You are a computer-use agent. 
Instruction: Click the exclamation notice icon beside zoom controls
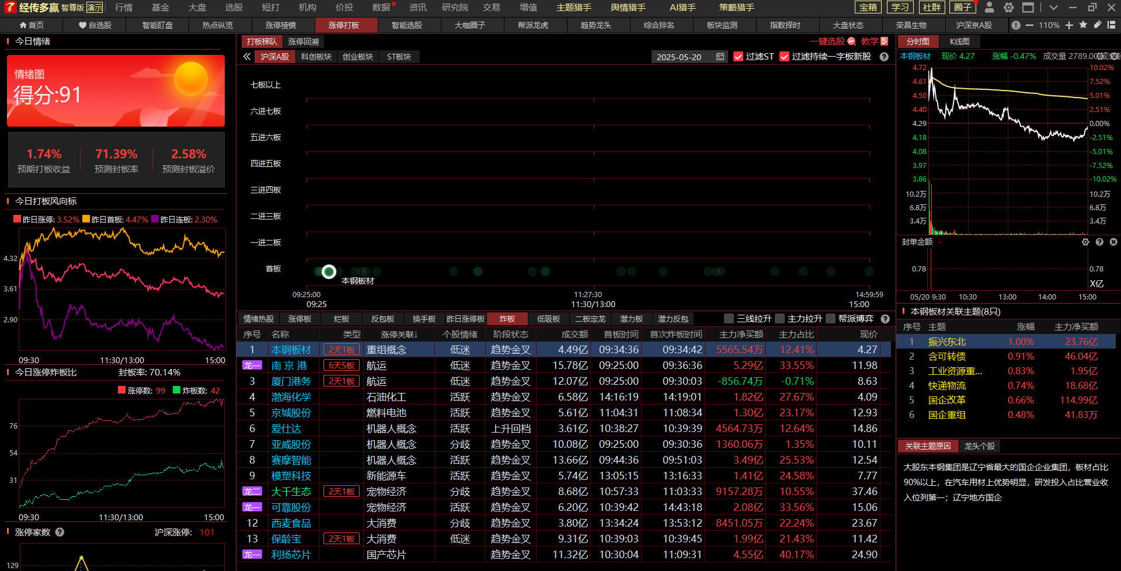click(x=1016, y=25)
